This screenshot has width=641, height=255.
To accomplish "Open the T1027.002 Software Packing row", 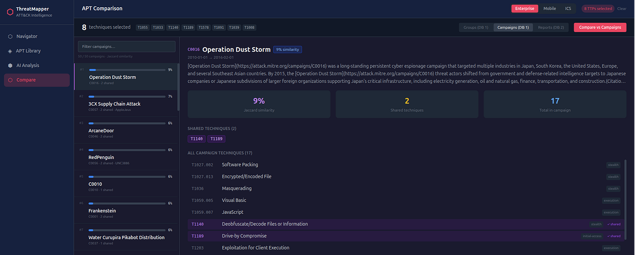I will pyautogui.click(x=405, y=165).
